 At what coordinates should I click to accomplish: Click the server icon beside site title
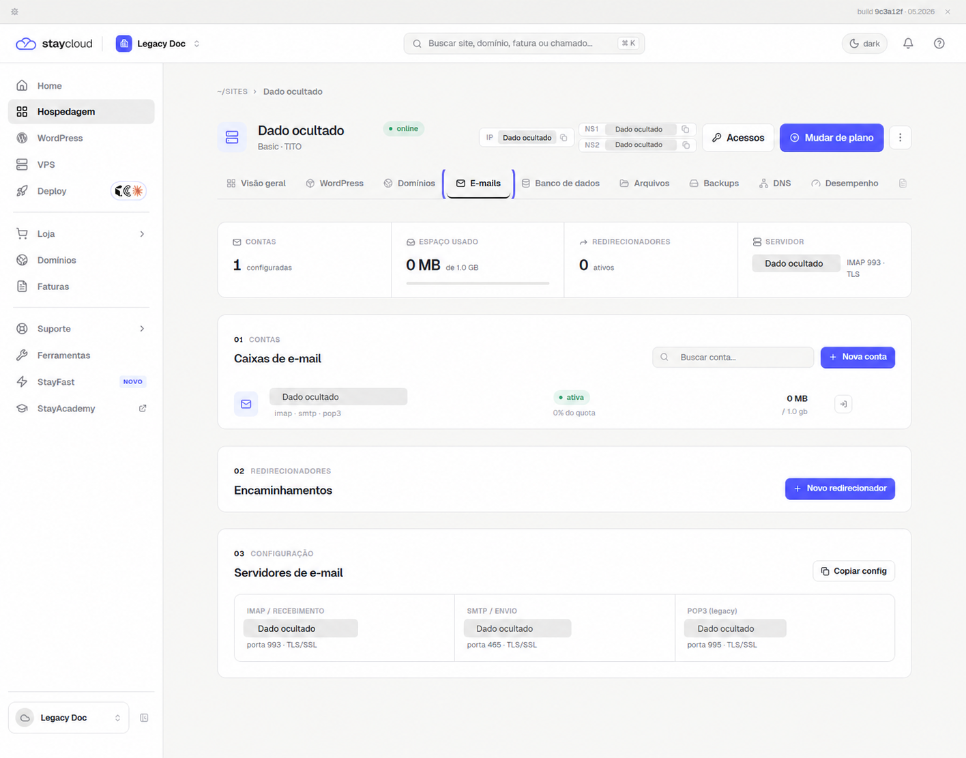click(x=232, y=137)
